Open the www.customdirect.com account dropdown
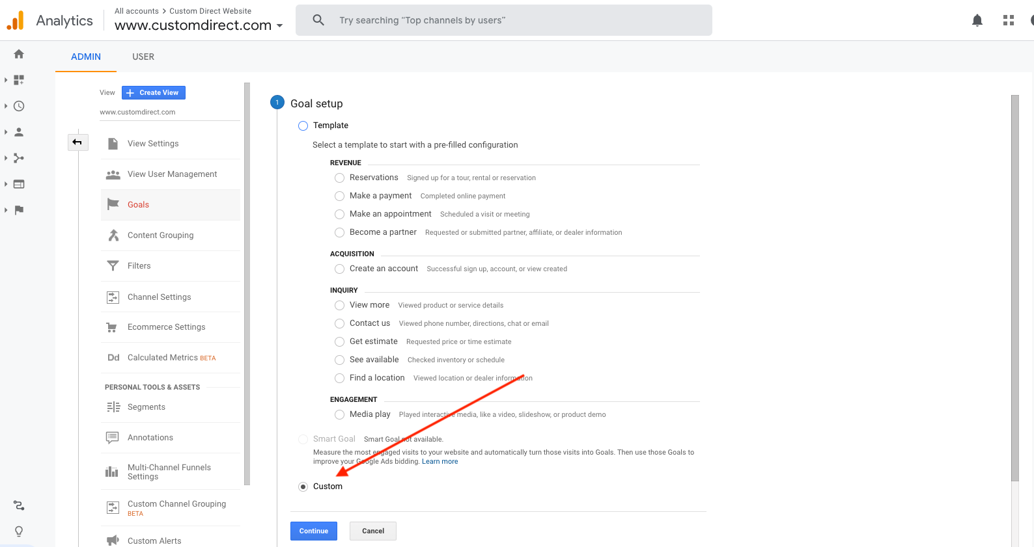This screenshot has height=547, width=1034. click(x=199, y=25)
